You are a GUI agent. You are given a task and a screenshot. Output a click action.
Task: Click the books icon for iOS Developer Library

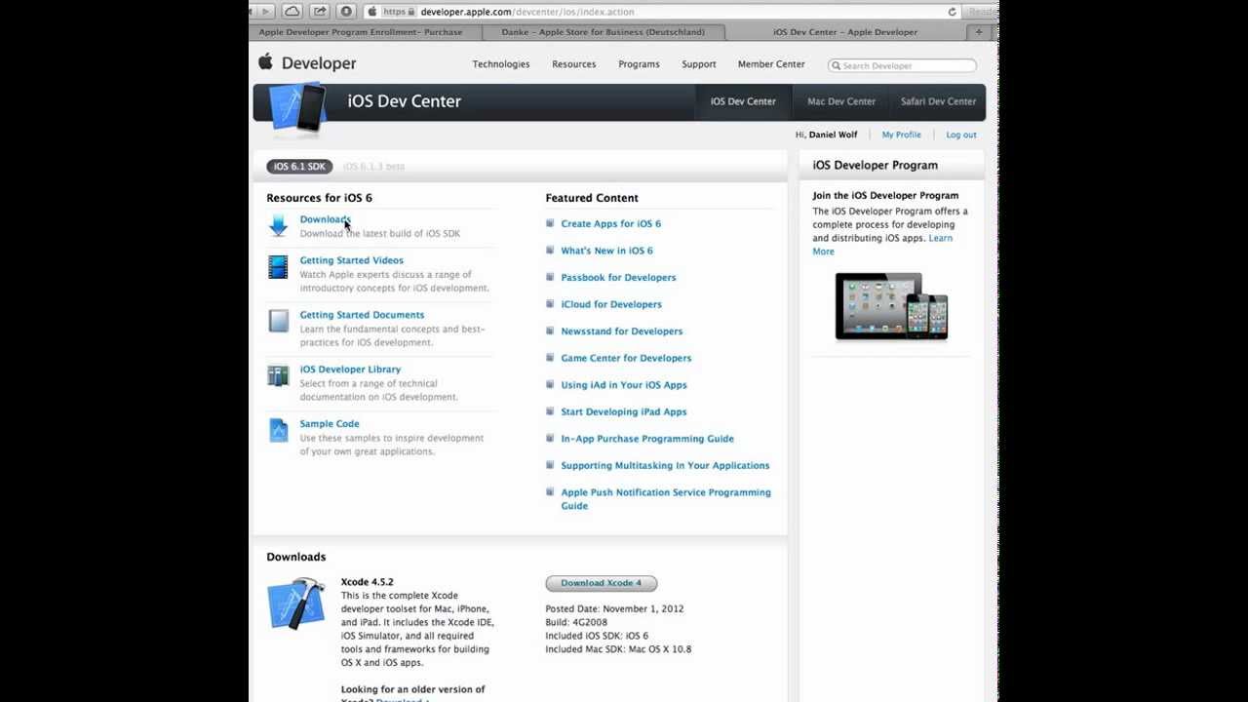pos(279,376)
